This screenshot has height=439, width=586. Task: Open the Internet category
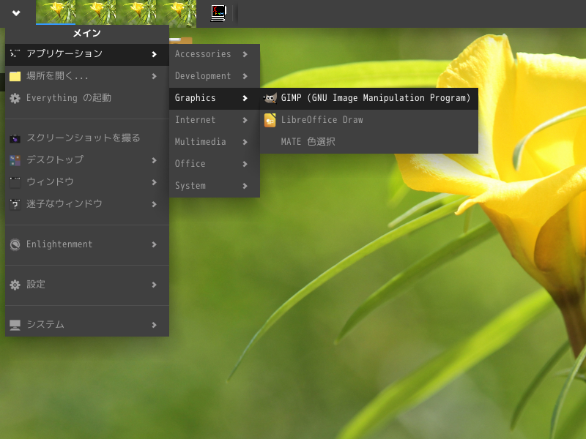[x=215, y=120]
